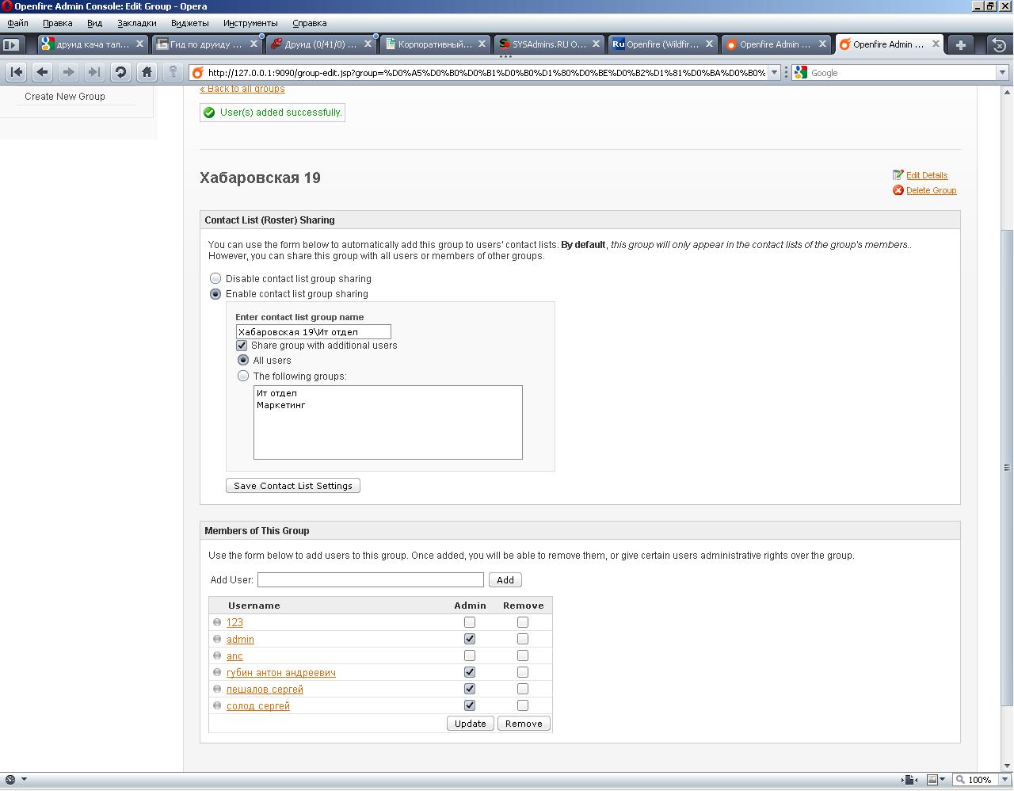
Task: Click the Update button
Action: point(471,724)
